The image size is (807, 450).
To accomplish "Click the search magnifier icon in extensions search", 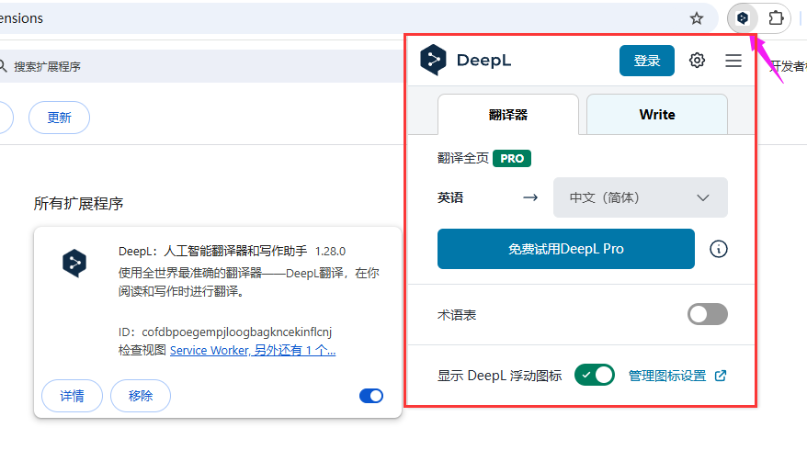I will (x=3, y=66).
